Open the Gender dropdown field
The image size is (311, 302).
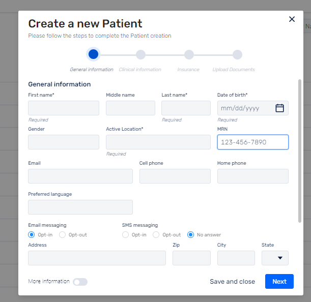pyautogui.click(x=64, y=142)
